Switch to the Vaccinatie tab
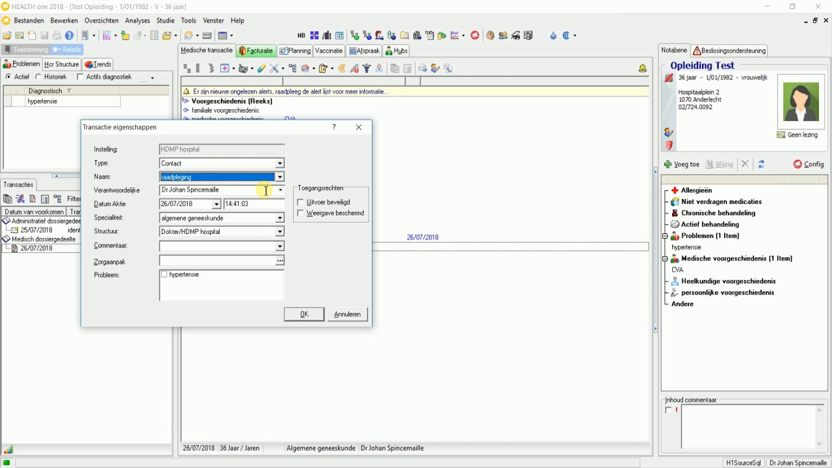832x468 pixels. coord(329,51)
